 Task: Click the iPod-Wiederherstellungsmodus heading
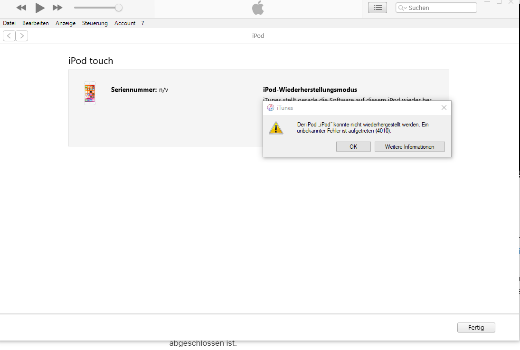(x=310, y=90)
